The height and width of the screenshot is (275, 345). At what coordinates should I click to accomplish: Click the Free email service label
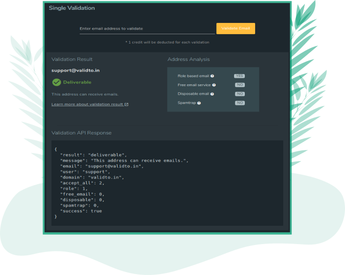[x=194, y=85]
